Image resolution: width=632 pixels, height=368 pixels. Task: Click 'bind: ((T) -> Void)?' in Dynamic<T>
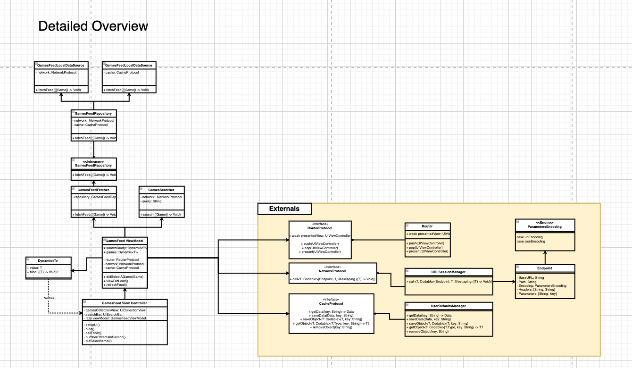tap(43, 272)
